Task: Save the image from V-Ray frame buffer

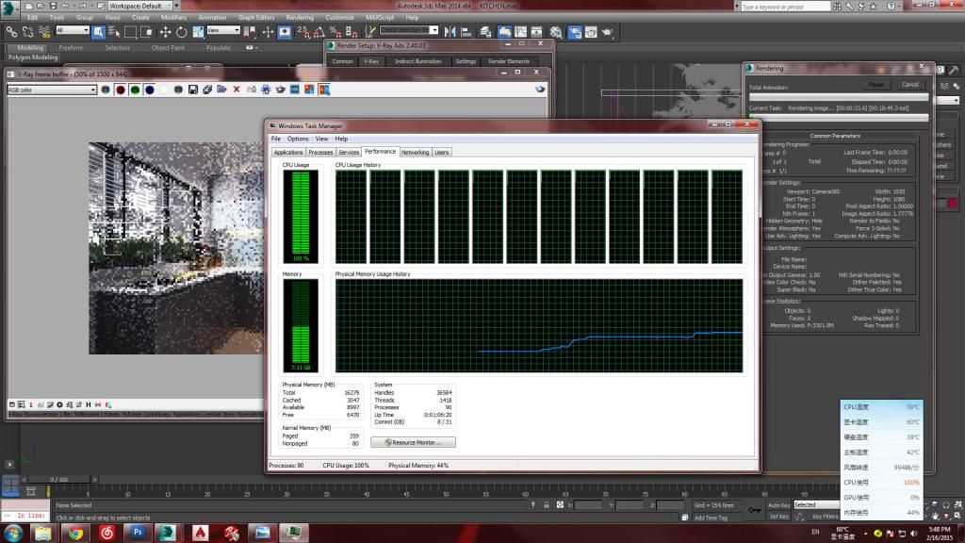Action: click(192, 90)
